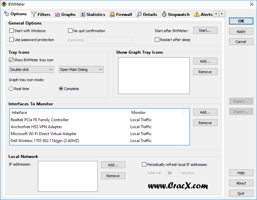
Task: Open the Open Main Dialog dropdown
Action: pos(81,70)
